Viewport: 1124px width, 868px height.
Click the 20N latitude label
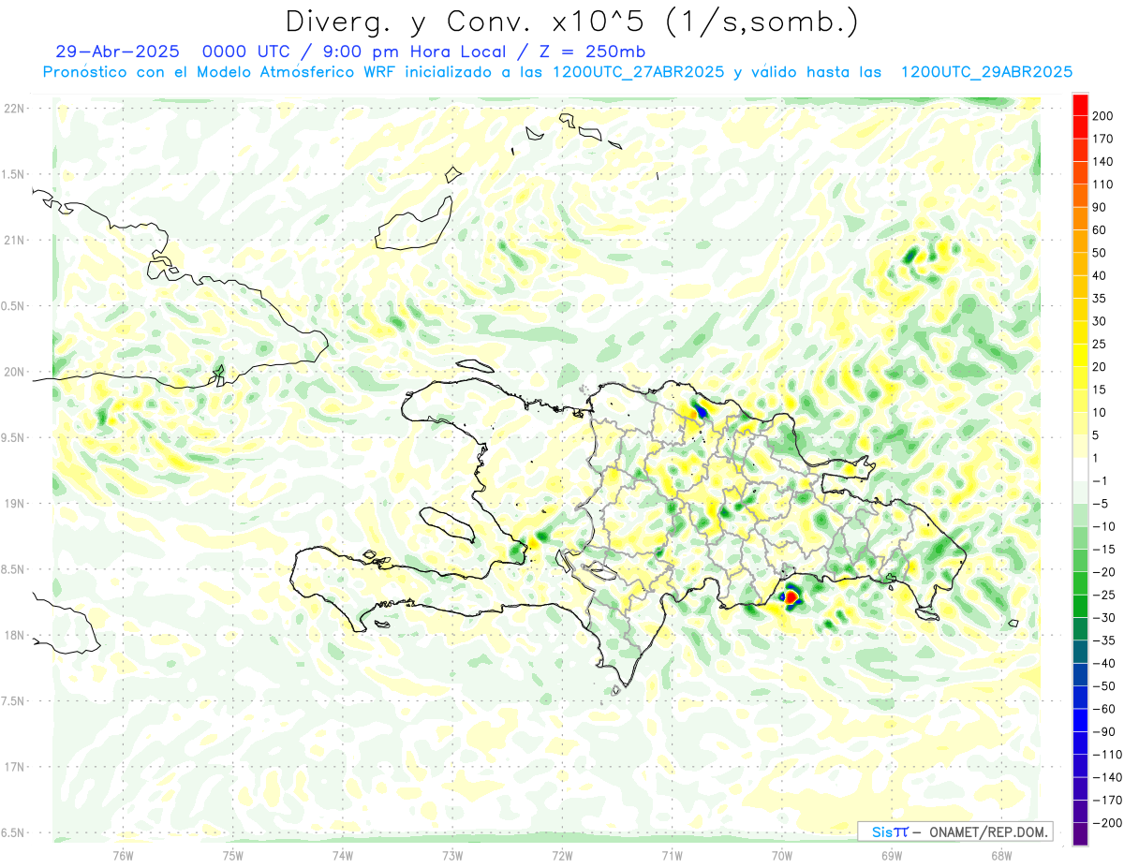click(14, 372)
